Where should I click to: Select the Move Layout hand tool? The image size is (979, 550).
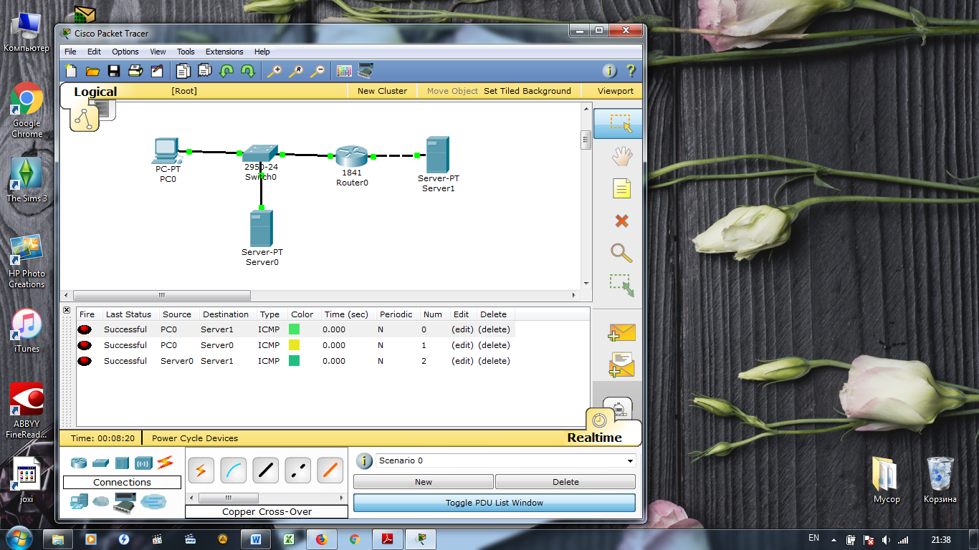point(621,156)
